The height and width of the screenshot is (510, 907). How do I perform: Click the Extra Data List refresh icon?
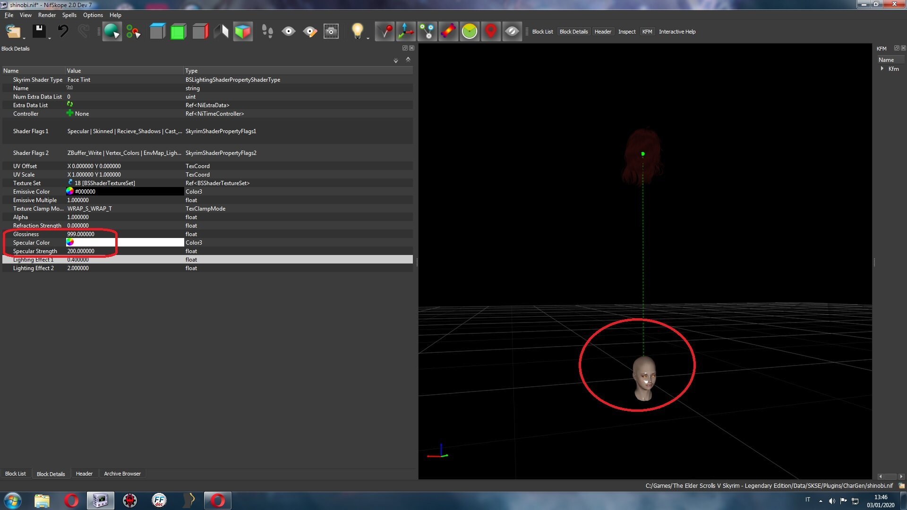coord(70,104)
